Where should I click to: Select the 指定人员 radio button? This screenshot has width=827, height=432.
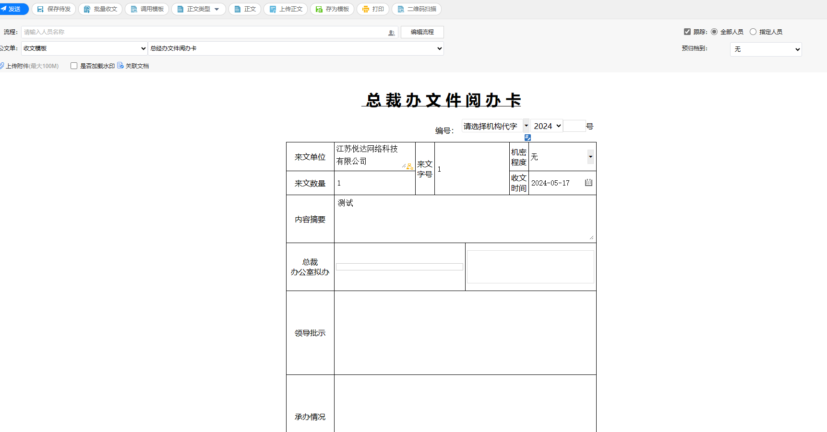pyautogui.click(x=753, y=32)
